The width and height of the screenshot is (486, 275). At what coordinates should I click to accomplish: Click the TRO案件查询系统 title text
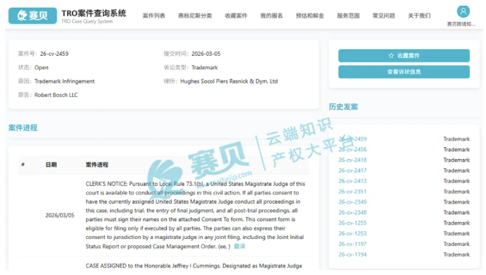tap(94, 13)
